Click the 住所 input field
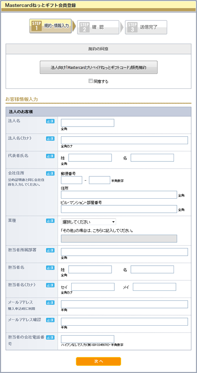197x373 pixels. [x=119, y=194]
